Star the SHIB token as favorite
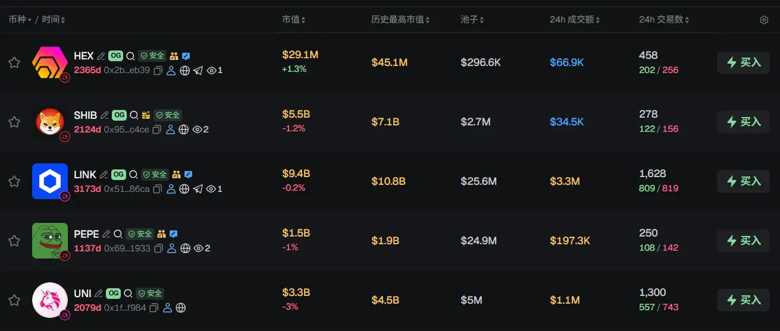 pyautogui.click(x=14, y=122)
